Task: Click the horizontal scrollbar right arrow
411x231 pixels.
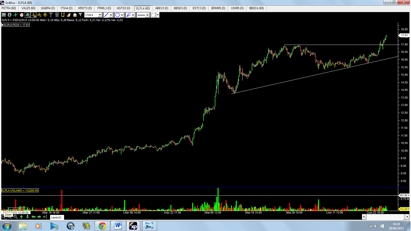Action: pos(407,217)
